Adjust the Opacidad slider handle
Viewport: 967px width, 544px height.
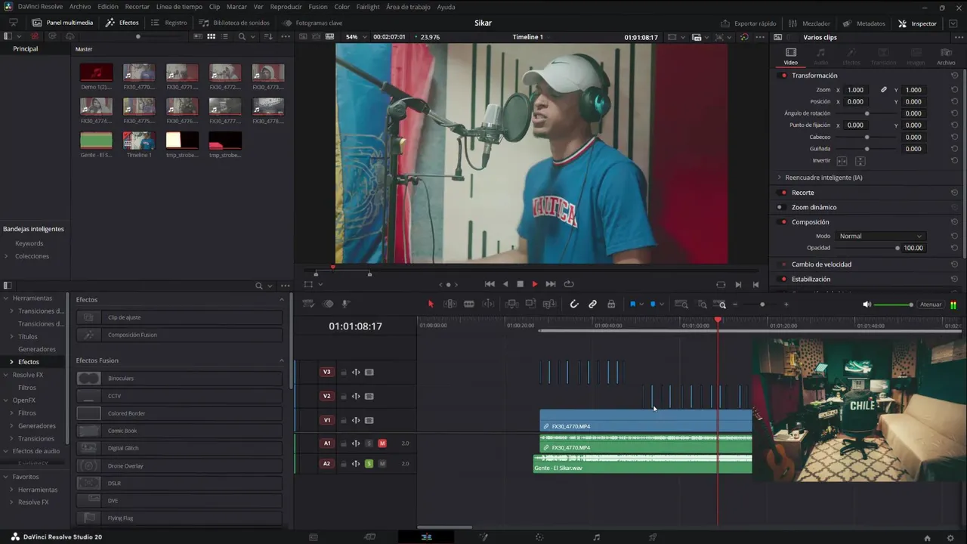pos(897,248)
